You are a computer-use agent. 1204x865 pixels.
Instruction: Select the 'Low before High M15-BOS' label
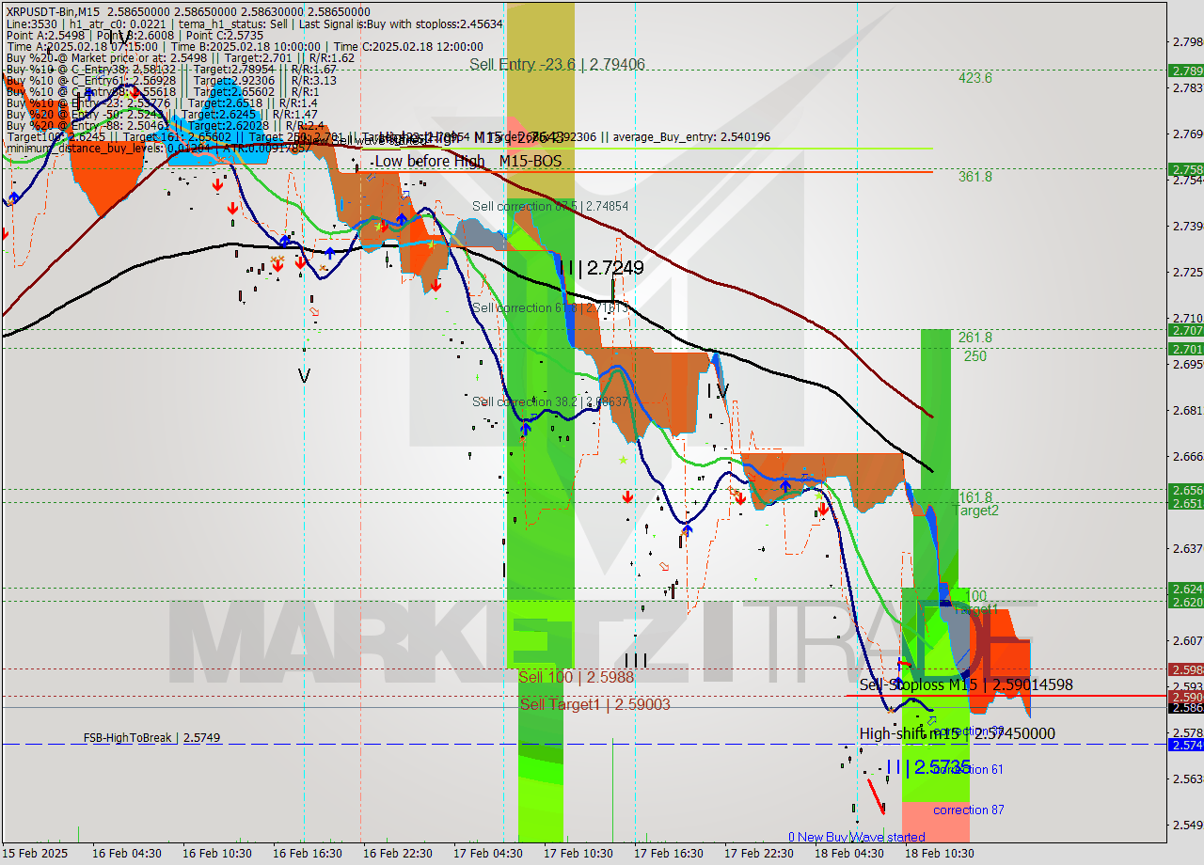[467, 162]
